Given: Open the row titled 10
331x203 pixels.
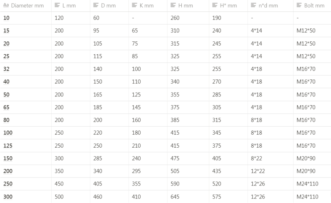Looking at the screenshot, I should point(6,18).
